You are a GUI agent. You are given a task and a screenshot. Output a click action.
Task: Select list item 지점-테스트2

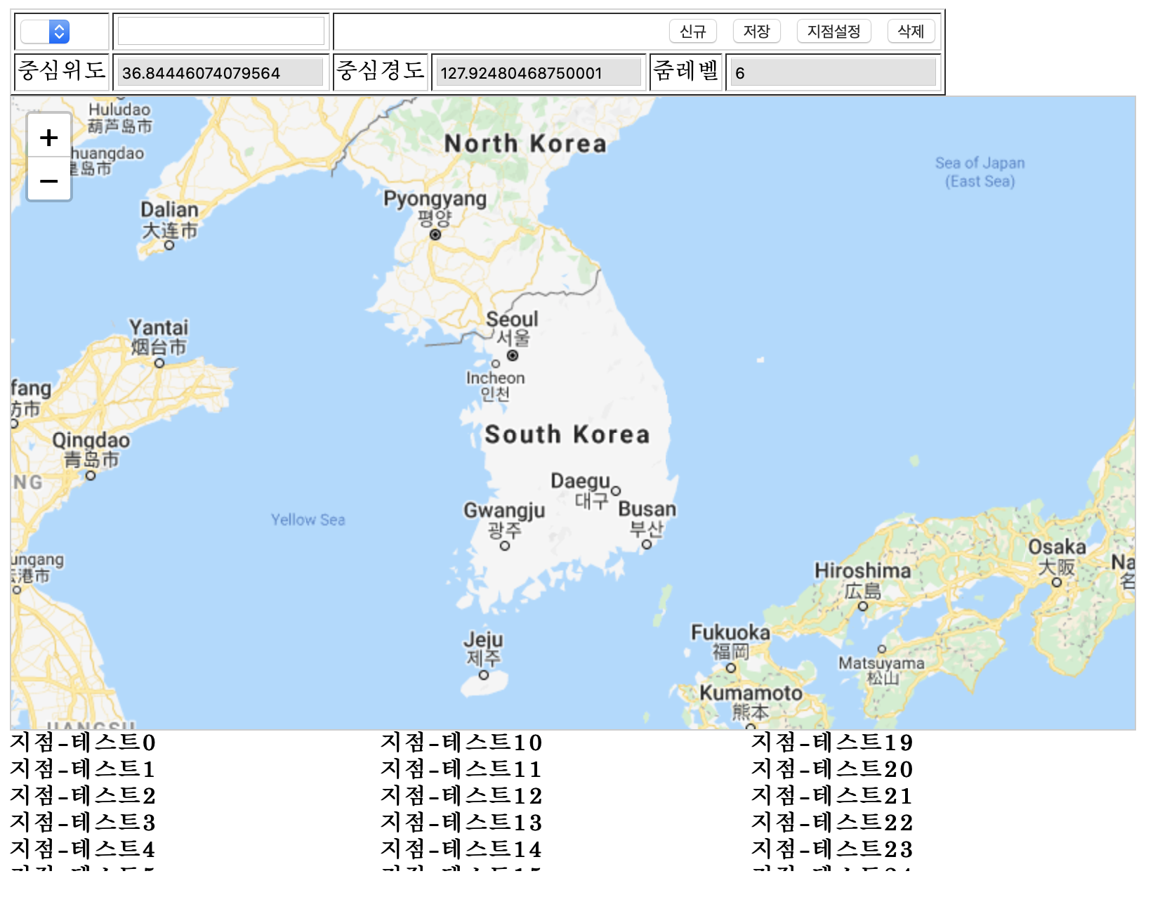(83, 796)
